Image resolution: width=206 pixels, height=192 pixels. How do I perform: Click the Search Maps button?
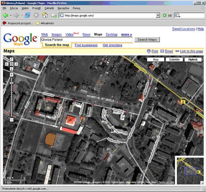(x=147, y=40)
